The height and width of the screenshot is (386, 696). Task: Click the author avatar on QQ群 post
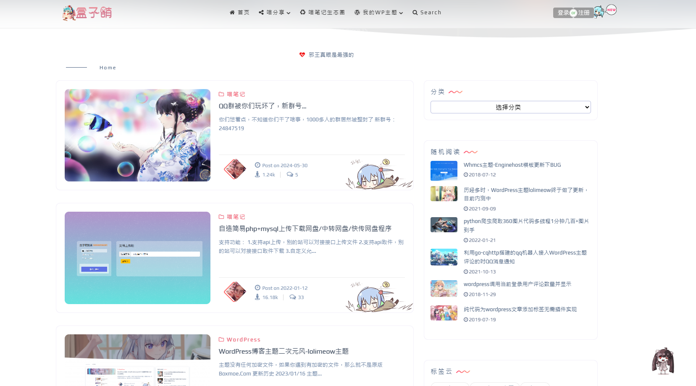point(235,169)
